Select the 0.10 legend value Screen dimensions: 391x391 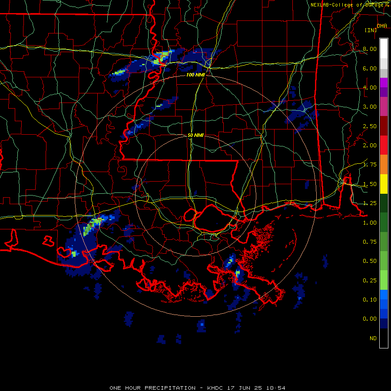coord(370,300)
